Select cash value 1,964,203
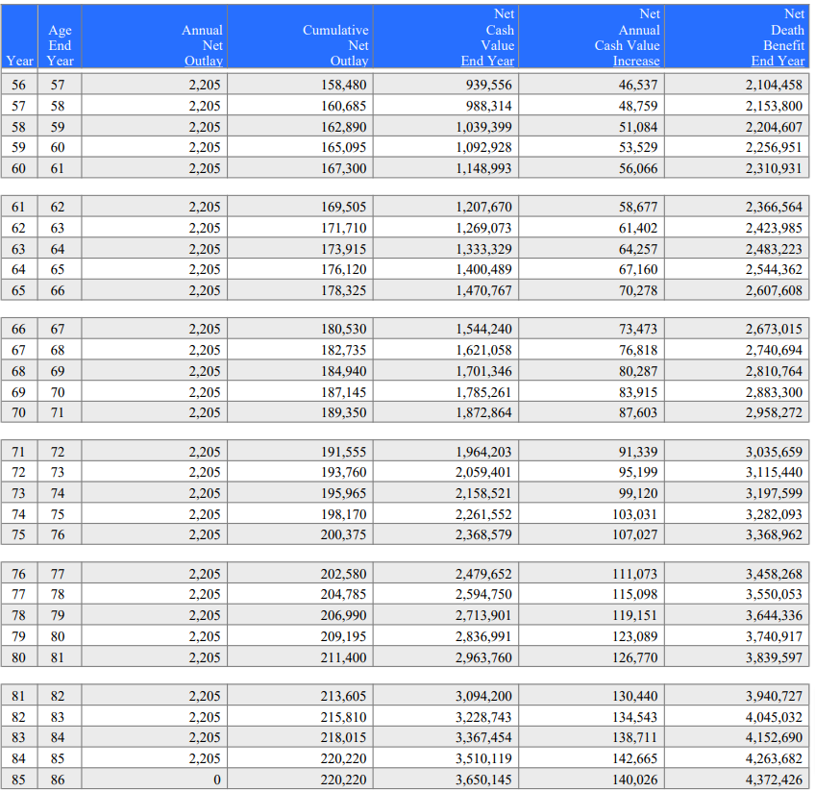The height and width of the screenshot is (792, 815). click(484, 452)
